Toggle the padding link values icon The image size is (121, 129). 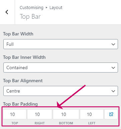111,114
